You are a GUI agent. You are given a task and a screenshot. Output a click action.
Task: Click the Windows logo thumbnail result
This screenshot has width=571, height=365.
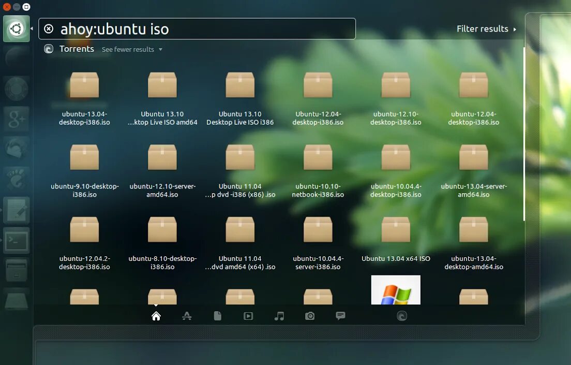[x=396, y=290]
